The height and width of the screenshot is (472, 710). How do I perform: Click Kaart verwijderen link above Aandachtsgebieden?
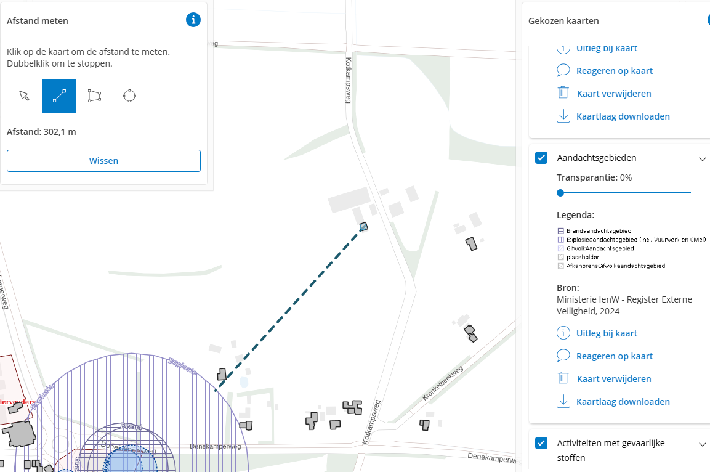tap(614, 93)
